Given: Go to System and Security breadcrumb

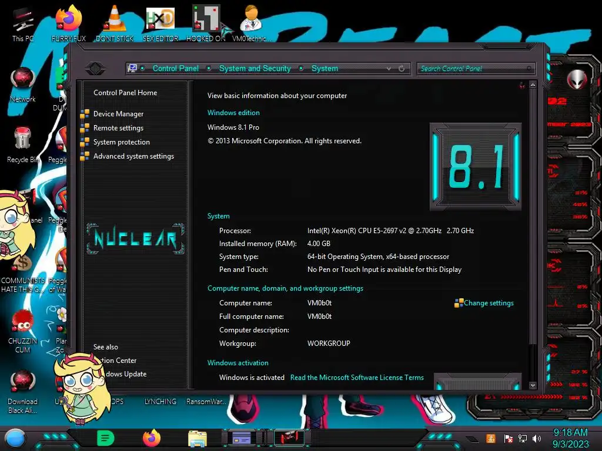Looking at the screenshot, I should 255,68.
